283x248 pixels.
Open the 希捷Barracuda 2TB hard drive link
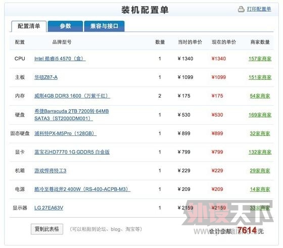coord(71,115)
